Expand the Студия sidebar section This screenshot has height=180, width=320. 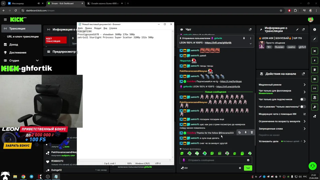coord(37,60)
